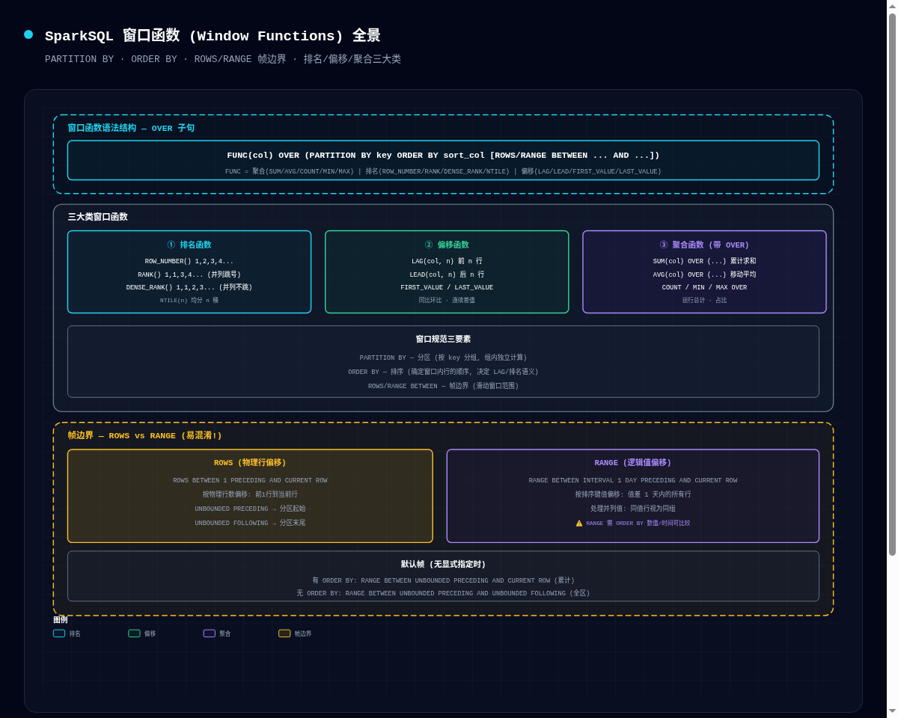The image size is (898, 718).
Task: Click the '偏移' legend label
Action: (x=150, y=633)
